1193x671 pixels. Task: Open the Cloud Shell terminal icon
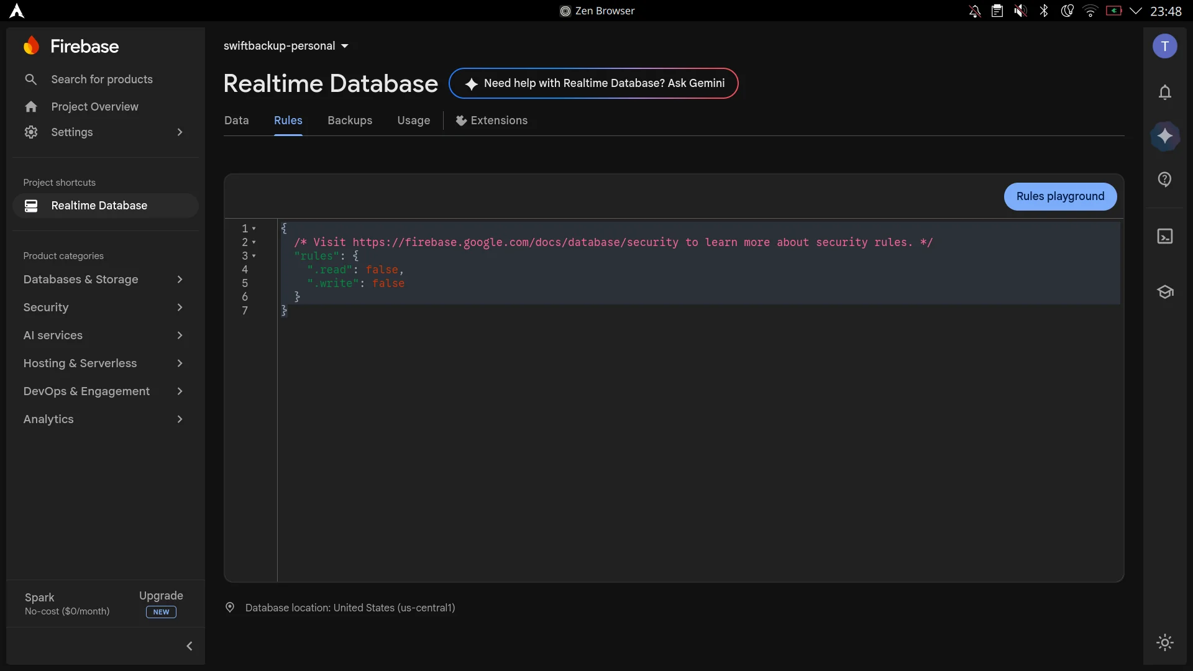(x=1165, y=236)
